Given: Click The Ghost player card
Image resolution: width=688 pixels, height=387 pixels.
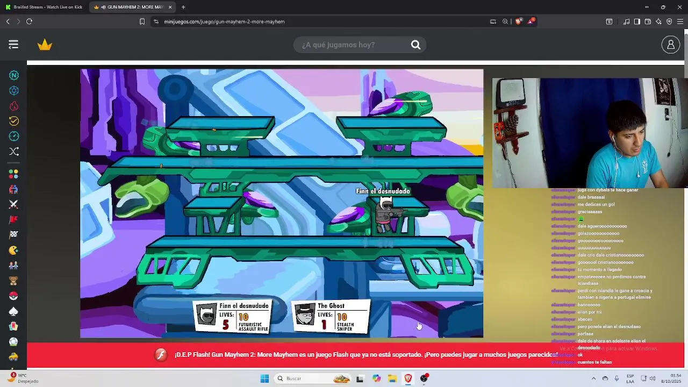Looking at the screenshot, I should 331,317.
